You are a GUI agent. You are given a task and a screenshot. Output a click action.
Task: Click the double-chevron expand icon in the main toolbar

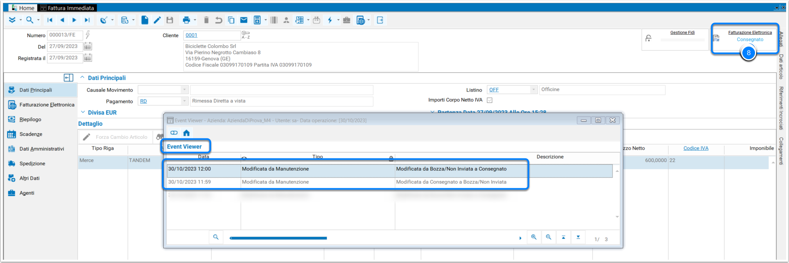[12, 20]
